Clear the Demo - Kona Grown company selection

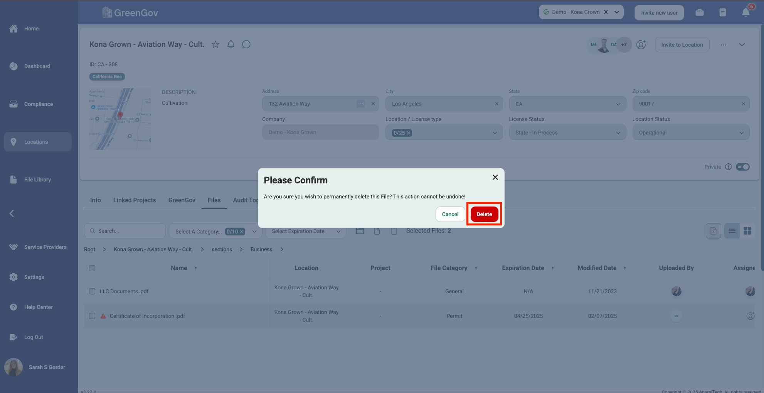point(606,12)
